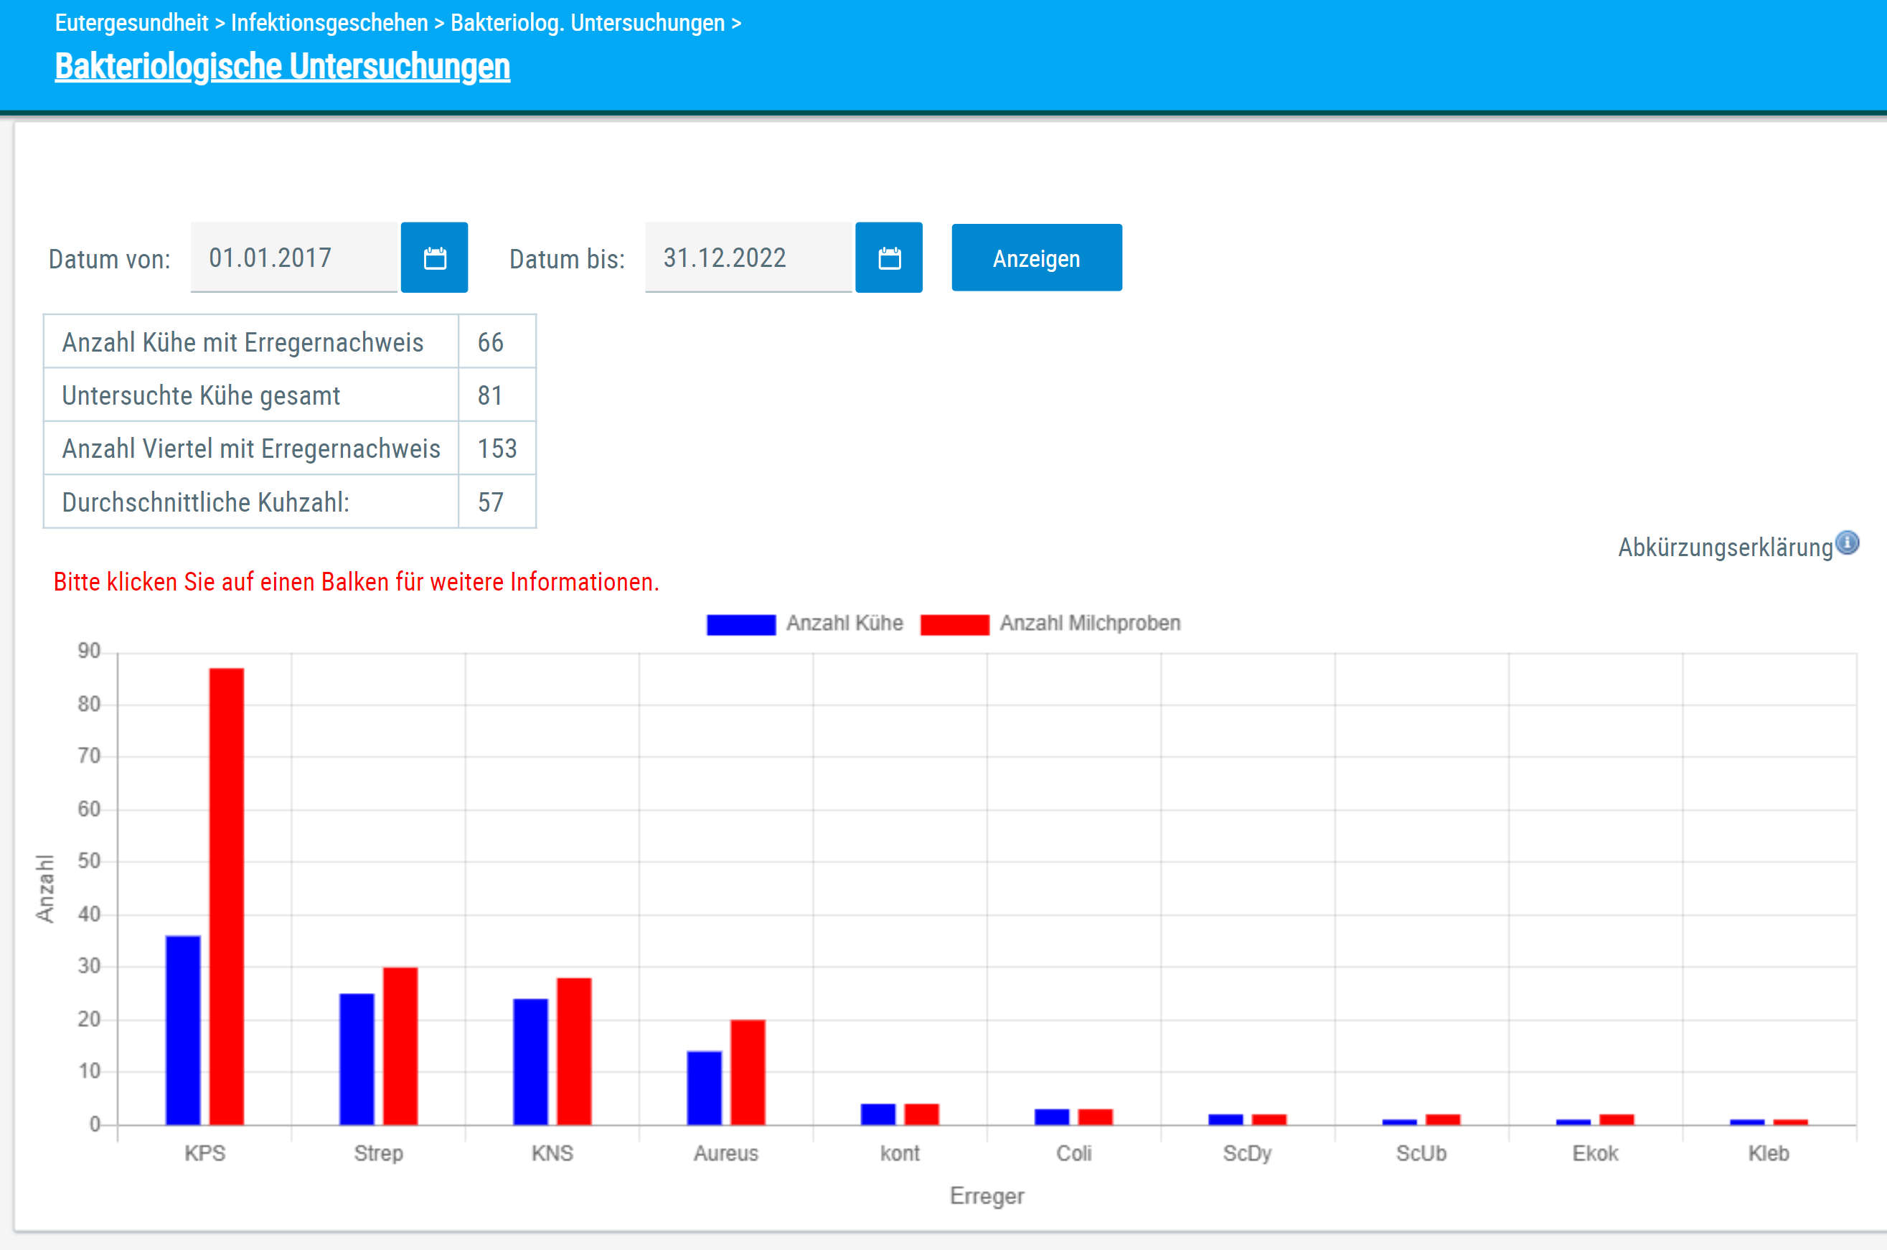Click the Abkürzungserklärung text label
This screenshot has height=1250, width=1887.
(1726, 548)
